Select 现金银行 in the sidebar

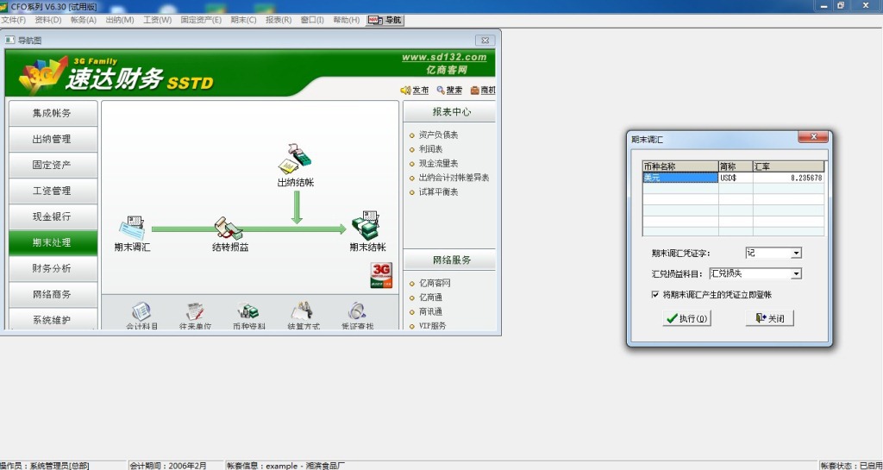52,216
